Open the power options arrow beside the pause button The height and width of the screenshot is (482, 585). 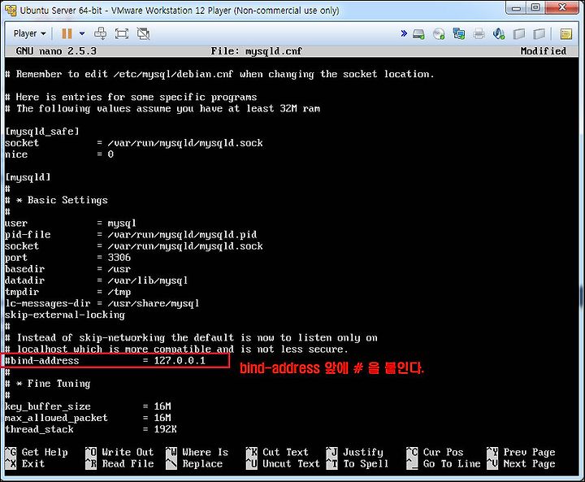tap(82, 33)
